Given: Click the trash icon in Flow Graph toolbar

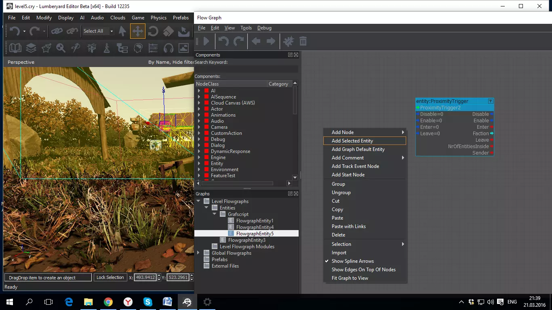Looking at the screenshot, I should (303, 41).
